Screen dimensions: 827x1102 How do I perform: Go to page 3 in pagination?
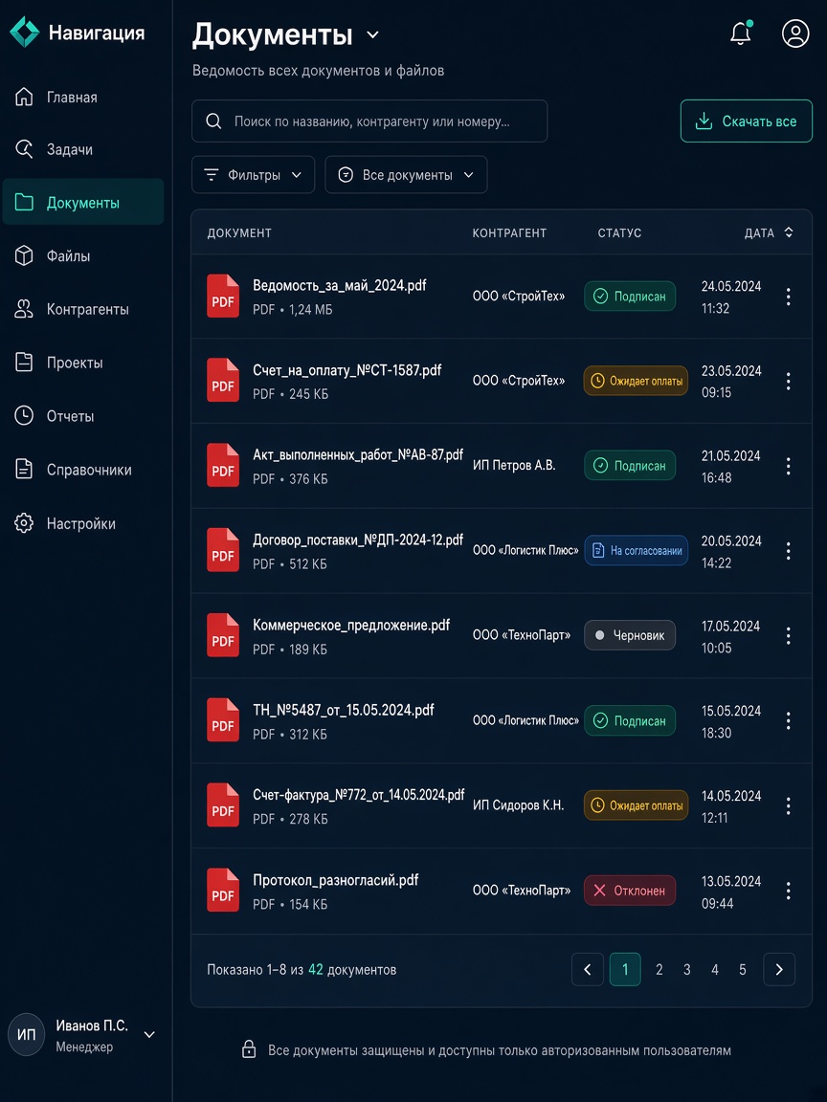coord(687,970)
